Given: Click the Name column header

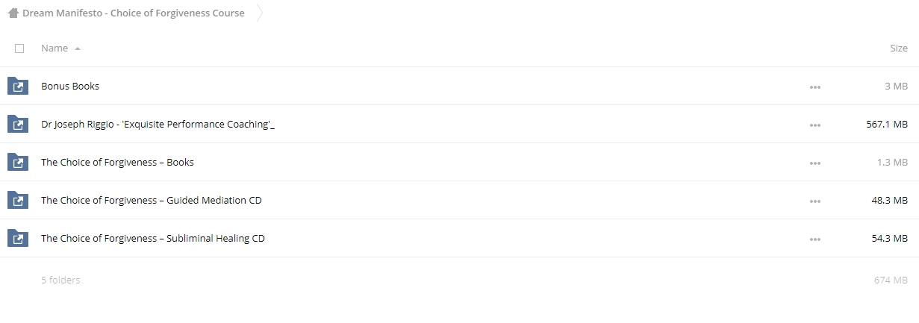Looking at the screenshot, I should [54, 48].
